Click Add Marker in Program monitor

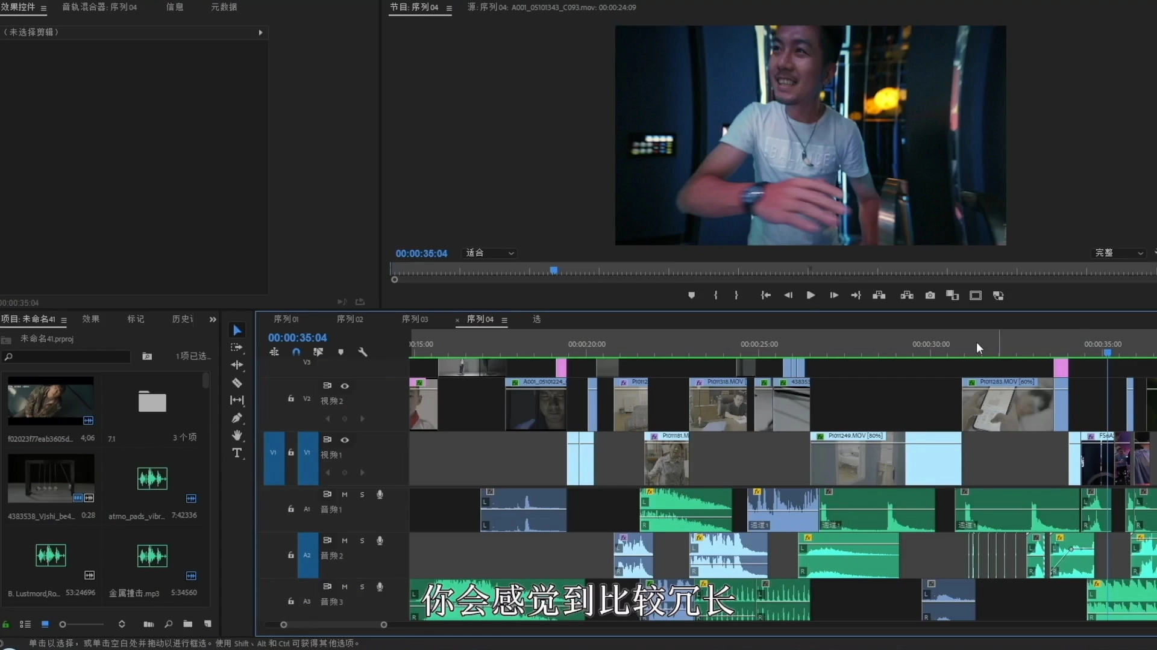click(x=691, y=296)
